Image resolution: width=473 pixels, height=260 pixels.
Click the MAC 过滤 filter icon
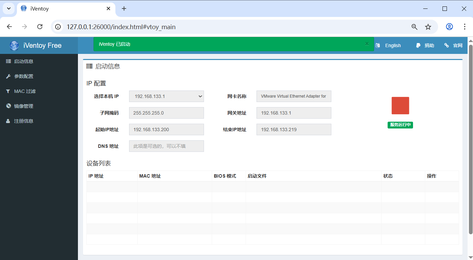pyautogui.click(x=8, y=91)
